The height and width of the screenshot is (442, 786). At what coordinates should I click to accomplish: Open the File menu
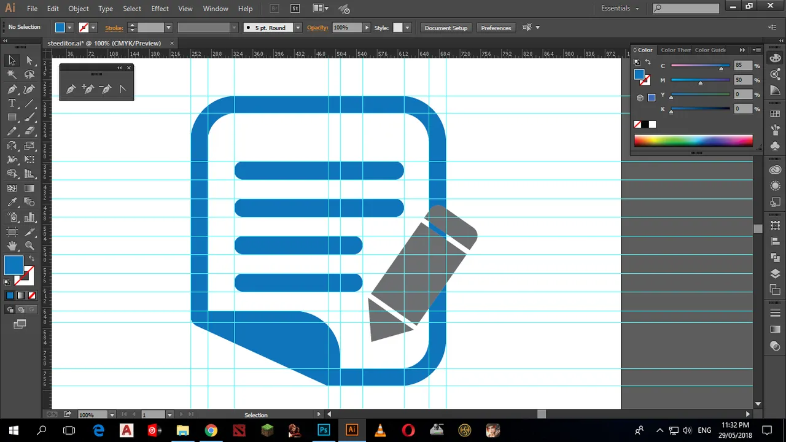point(32,9)
